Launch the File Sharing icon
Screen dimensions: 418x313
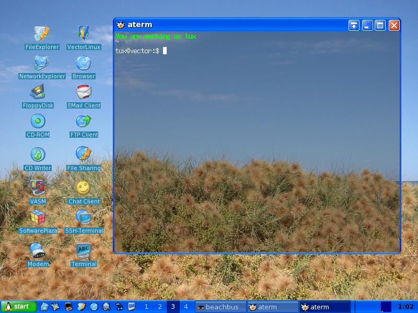coord(84,155)
